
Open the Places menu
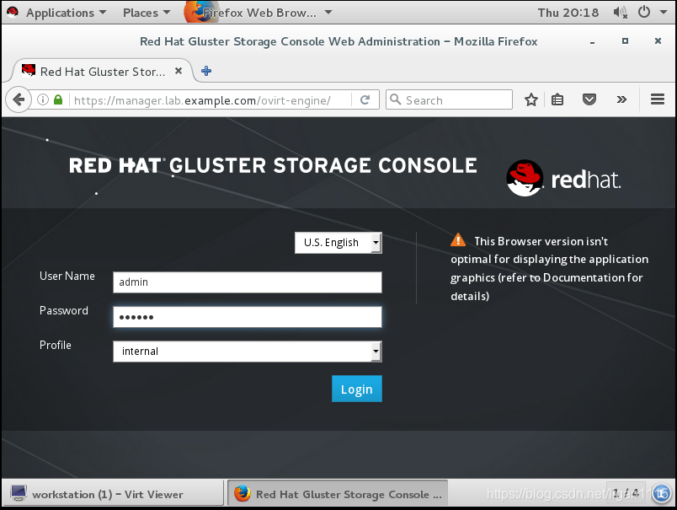[147, 13]
